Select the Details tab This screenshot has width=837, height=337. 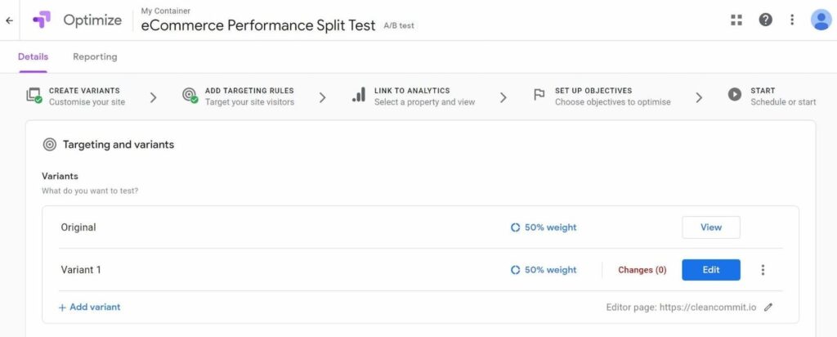33,56
